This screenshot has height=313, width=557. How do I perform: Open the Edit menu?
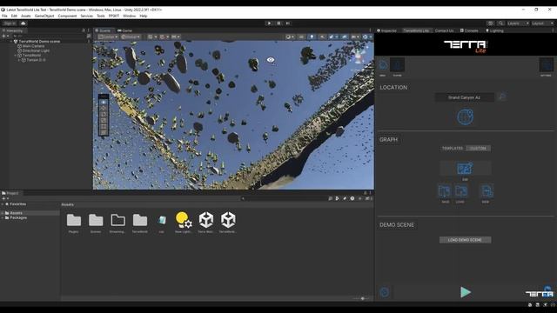(x=14, y=16)
